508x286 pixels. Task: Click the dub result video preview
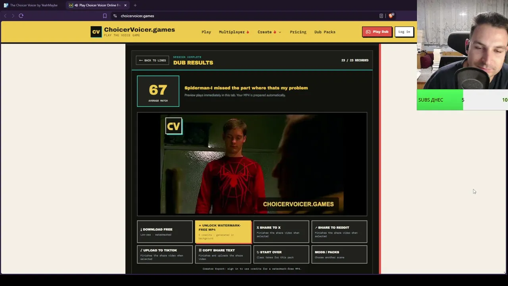click(252, 164)
